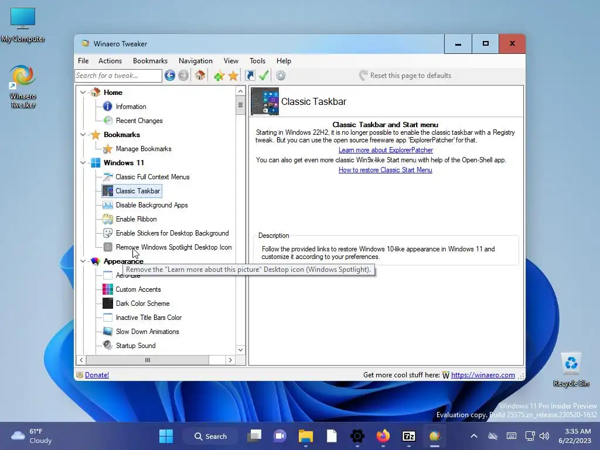Click the Manage Bookmarks star icon
The width and height of the screenshot is (600, 450).
point(108,149)
